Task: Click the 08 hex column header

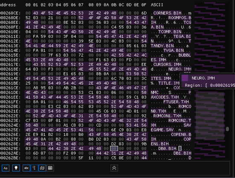Action: pos(91,5)
